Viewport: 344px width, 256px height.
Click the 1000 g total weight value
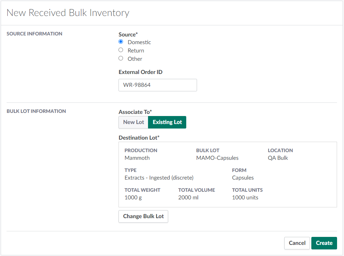(x=133, y=198)
